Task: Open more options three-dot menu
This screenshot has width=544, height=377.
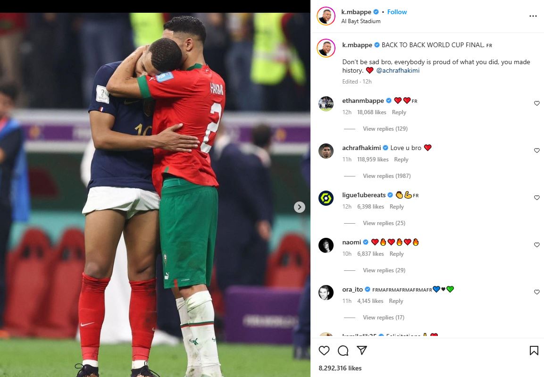Action: pyautogui.click(x=533, y=17)
